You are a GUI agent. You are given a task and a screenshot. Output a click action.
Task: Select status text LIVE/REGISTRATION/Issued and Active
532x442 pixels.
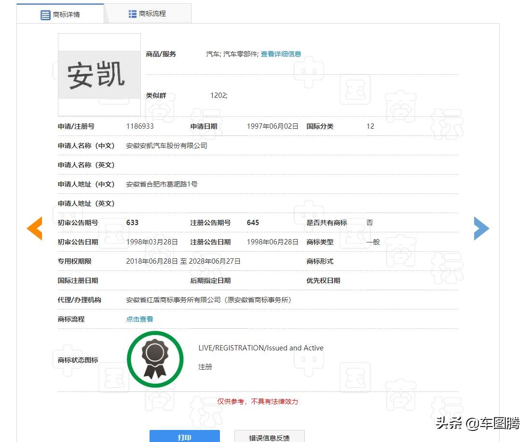(x=261, y=348)
